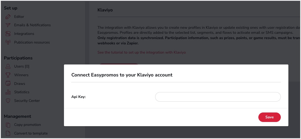Click the Copy promotion icon
Viewport: 301px width, 139px height.
point(8,125)
